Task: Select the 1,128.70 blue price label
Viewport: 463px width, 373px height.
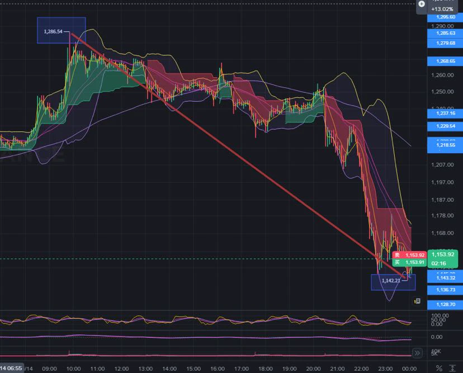Action: [445, 304]
